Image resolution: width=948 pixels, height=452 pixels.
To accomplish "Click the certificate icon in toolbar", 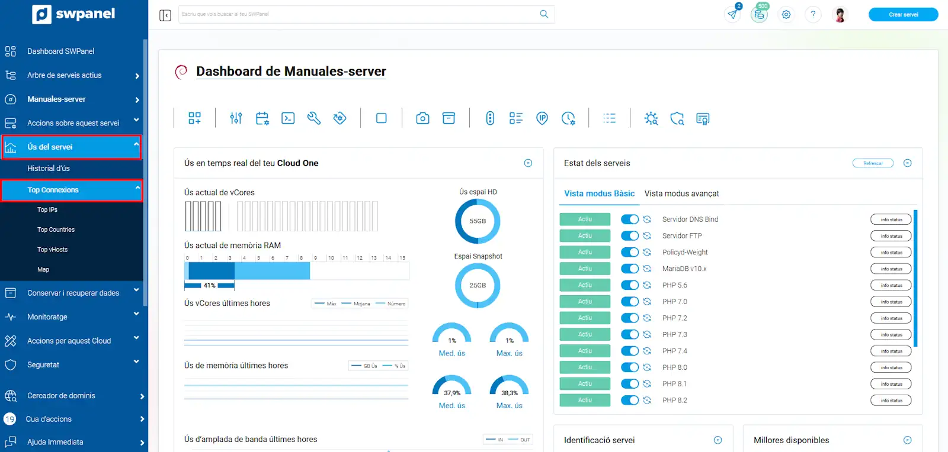I will tap(703, 118).
